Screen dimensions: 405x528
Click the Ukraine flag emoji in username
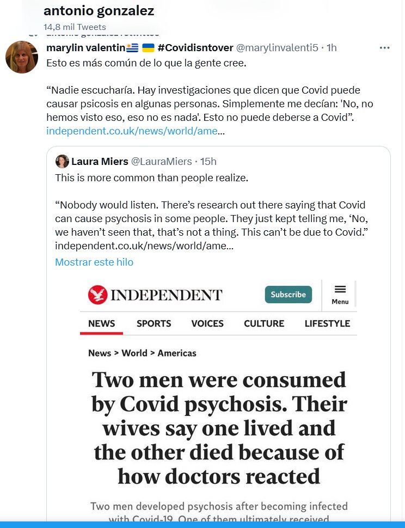point(148,48)
